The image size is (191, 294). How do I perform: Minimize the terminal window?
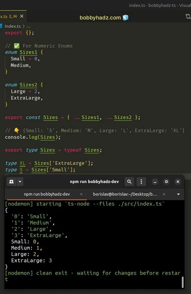tap(155, 182)
